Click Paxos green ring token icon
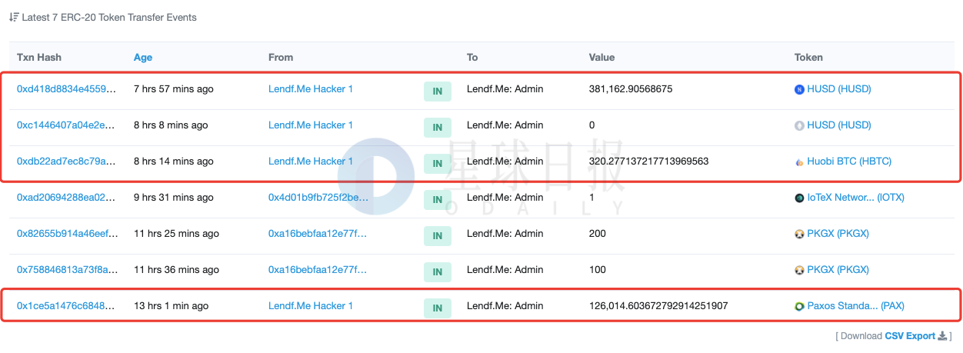963x353 pixels. click(x=799, y=307)
